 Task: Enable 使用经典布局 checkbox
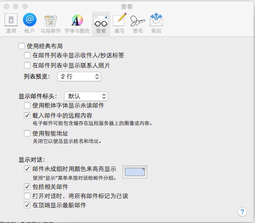pos(22,46)
